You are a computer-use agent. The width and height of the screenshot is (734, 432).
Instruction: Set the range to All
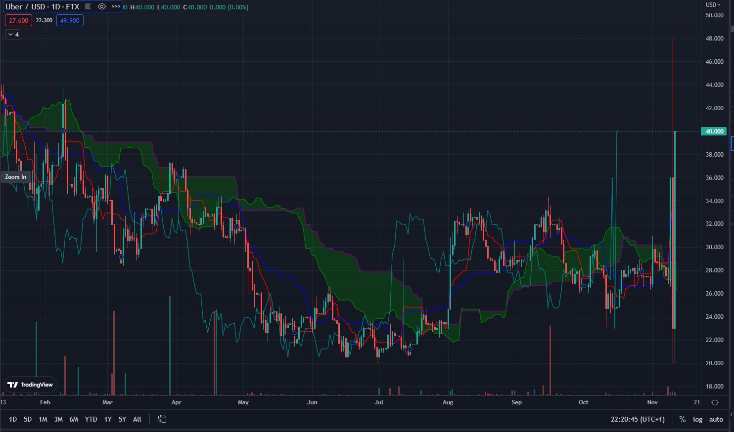point(137,419)
